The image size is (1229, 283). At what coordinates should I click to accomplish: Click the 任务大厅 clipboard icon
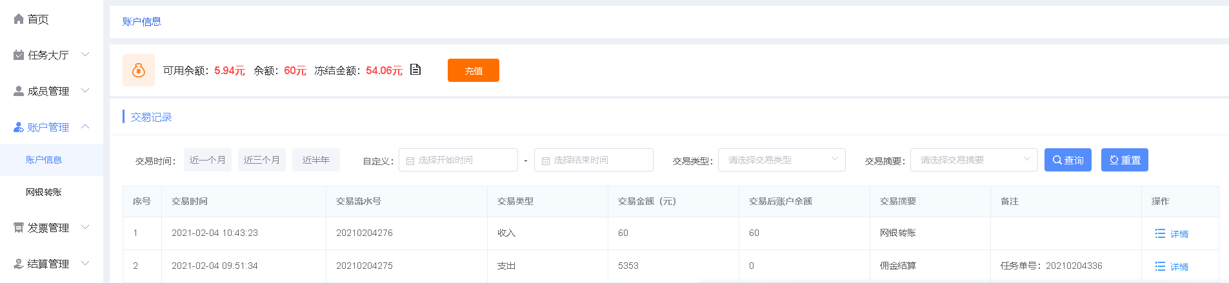19,55
